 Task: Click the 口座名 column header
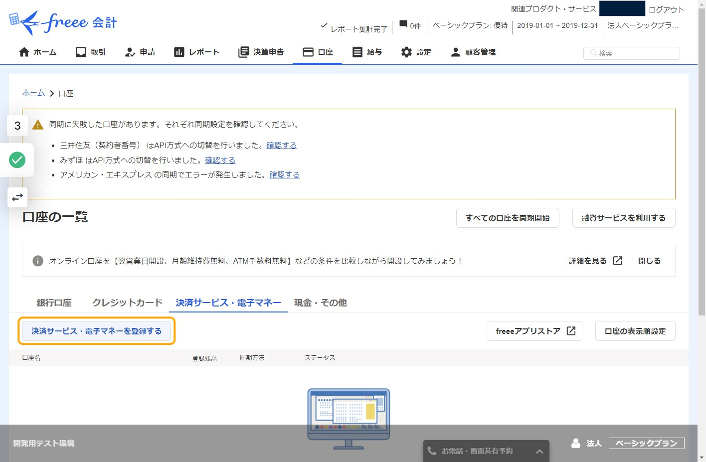pos(31,358)
